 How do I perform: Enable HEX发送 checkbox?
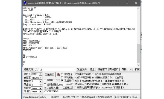(62, 78)
